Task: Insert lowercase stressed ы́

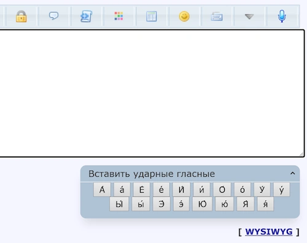Action: (141, 204)
